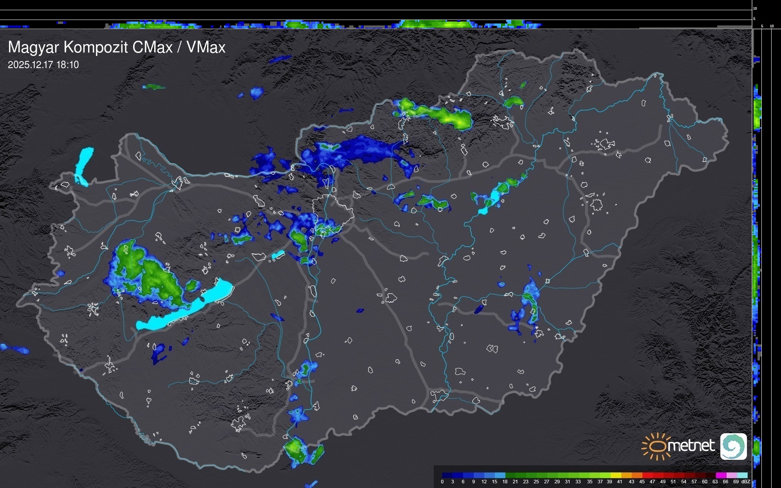Pick the darkest blue 0 dBZ swatch

(447, 475)
